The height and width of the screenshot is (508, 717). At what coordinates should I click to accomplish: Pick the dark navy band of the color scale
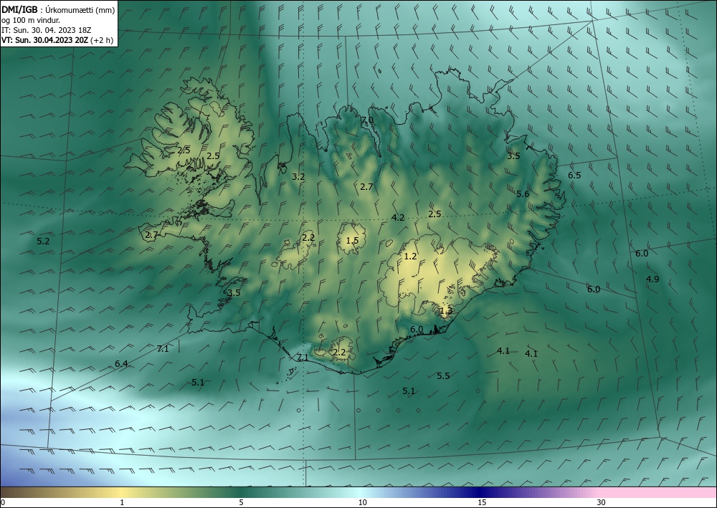(478, 492)
